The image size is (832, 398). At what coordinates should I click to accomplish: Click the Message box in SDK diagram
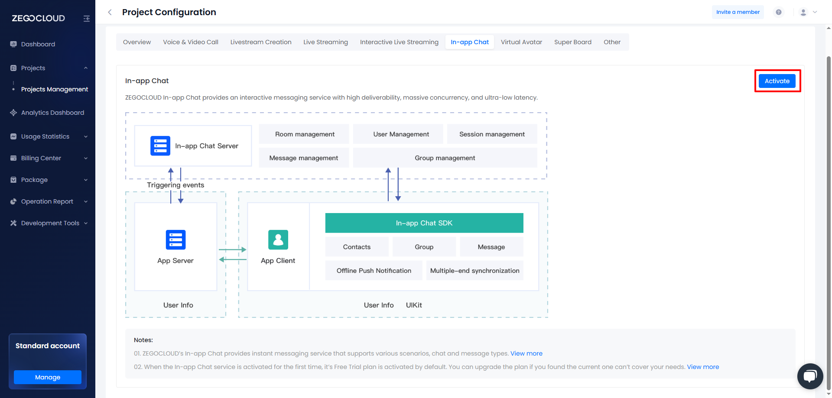click(x=491, y=247)
